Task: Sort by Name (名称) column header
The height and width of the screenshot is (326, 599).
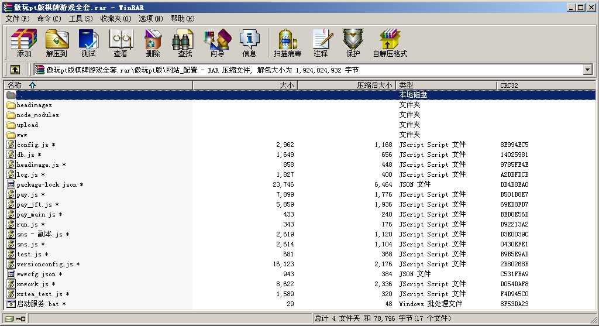Action: click(98, 85)
